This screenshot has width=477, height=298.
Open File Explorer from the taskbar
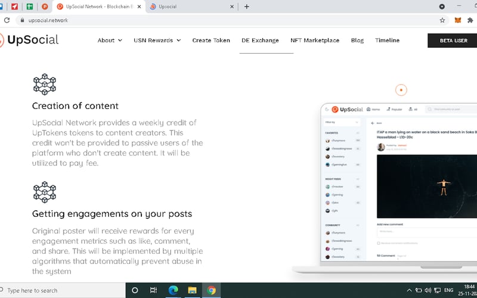[x=192, y=290]
